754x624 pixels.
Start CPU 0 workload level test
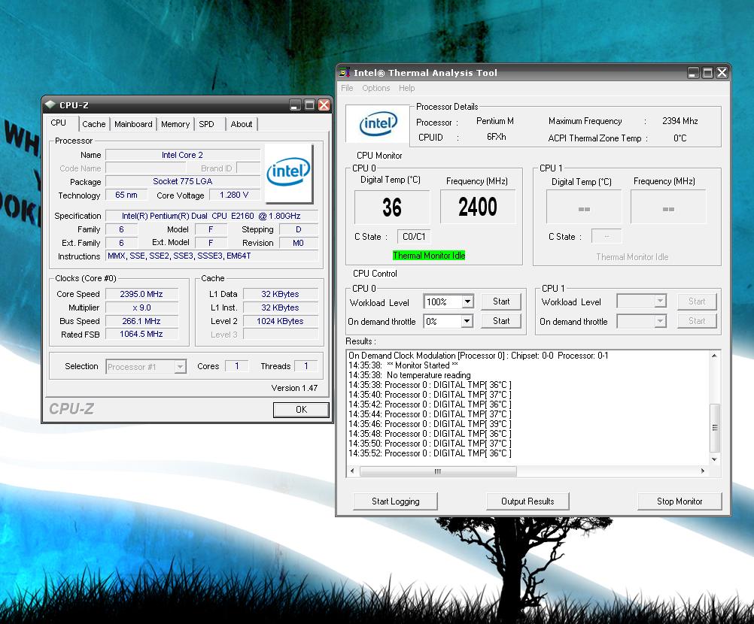tap(501, 301)
